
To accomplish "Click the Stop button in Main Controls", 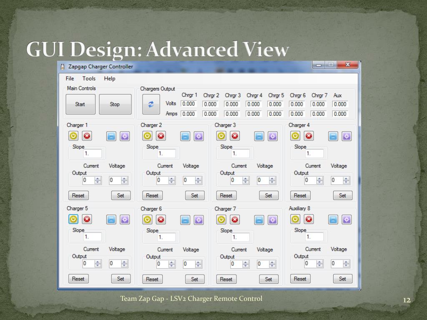I will tap(115, 104).
